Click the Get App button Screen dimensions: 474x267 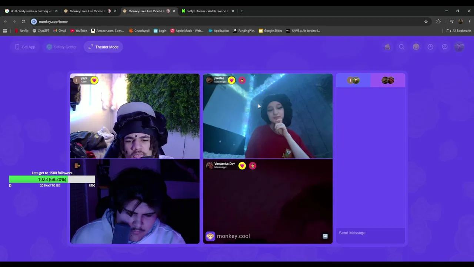(25, 47)
